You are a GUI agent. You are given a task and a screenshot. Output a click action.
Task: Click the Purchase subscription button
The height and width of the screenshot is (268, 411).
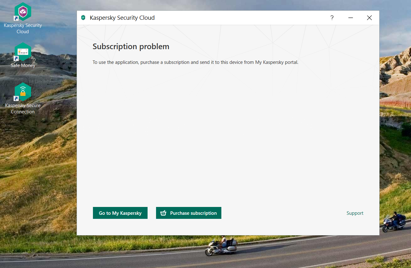point(189,213)
